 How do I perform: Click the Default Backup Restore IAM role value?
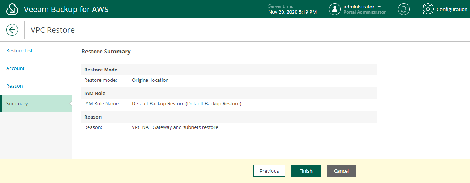(186, 104)
